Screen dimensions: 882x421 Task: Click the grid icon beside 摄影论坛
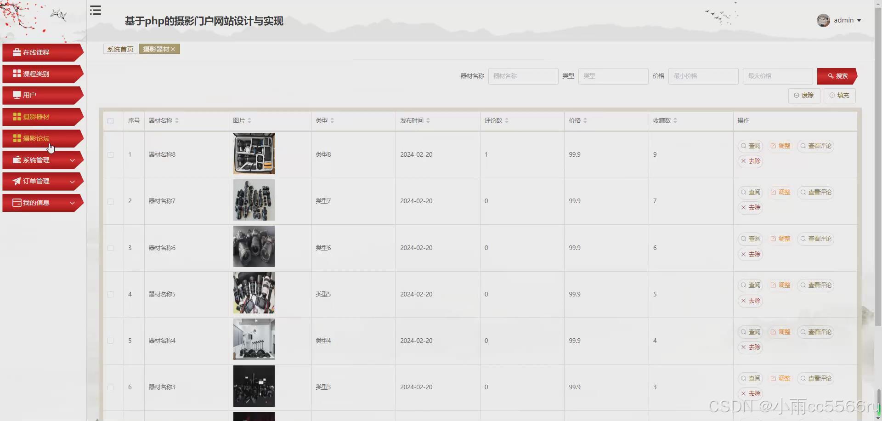(x=17, y=138)
